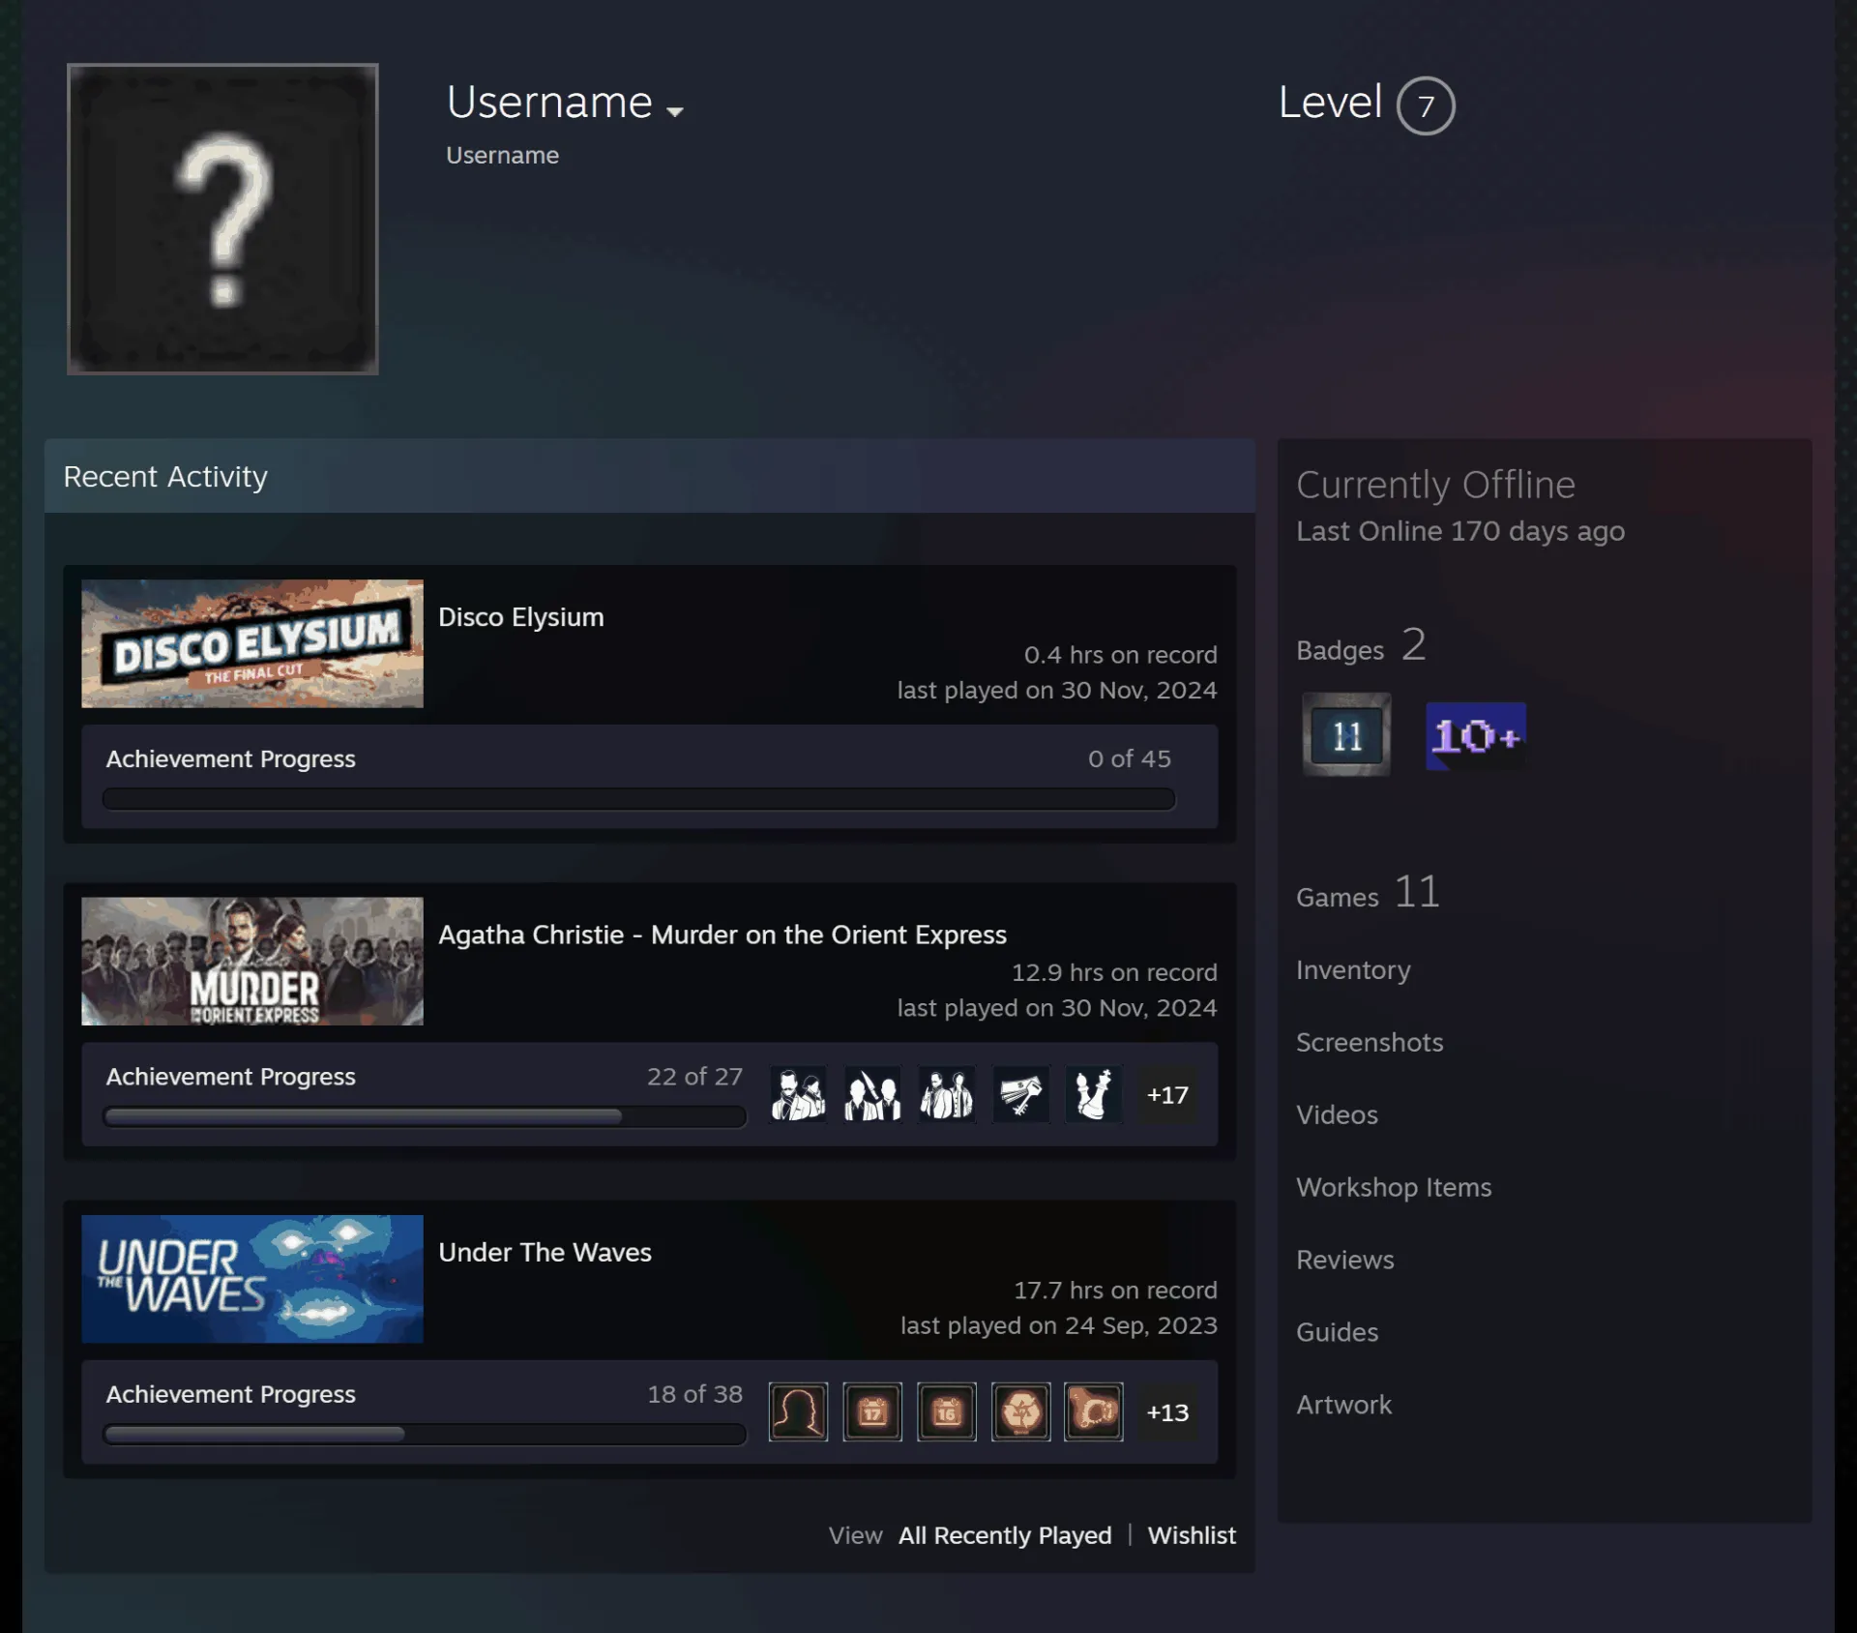Click the Under The Waves achievement progress bar
Image resolution: width=1857 pixels, height=1633 pixels.
click(425, 1434)
